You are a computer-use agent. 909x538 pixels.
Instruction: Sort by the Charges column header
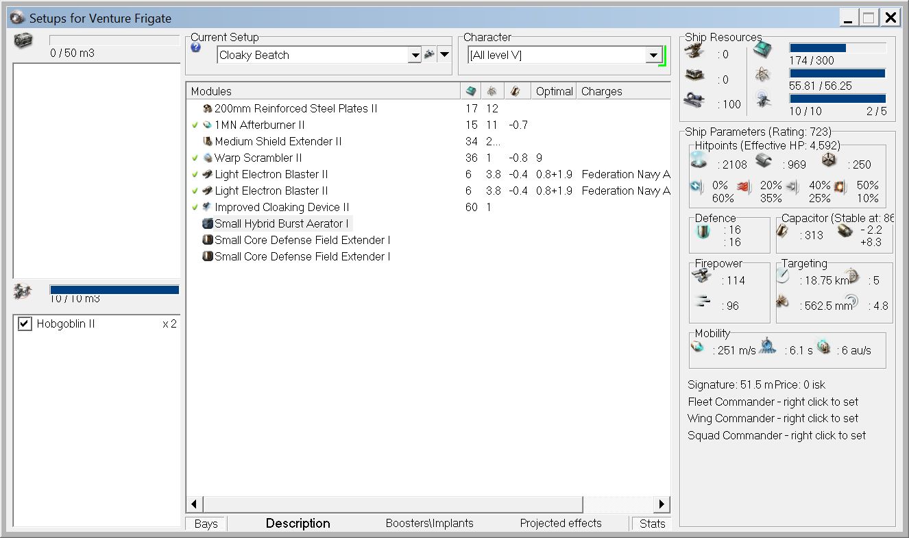[624, 91]
